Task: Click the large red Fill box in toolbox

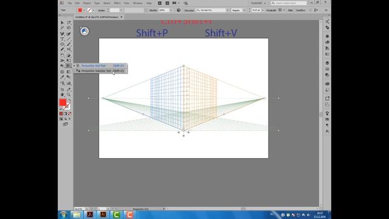Action: (x=63, y=102)
